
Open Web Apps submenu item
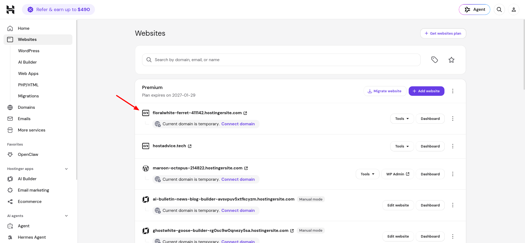click(x=28, y=74)
